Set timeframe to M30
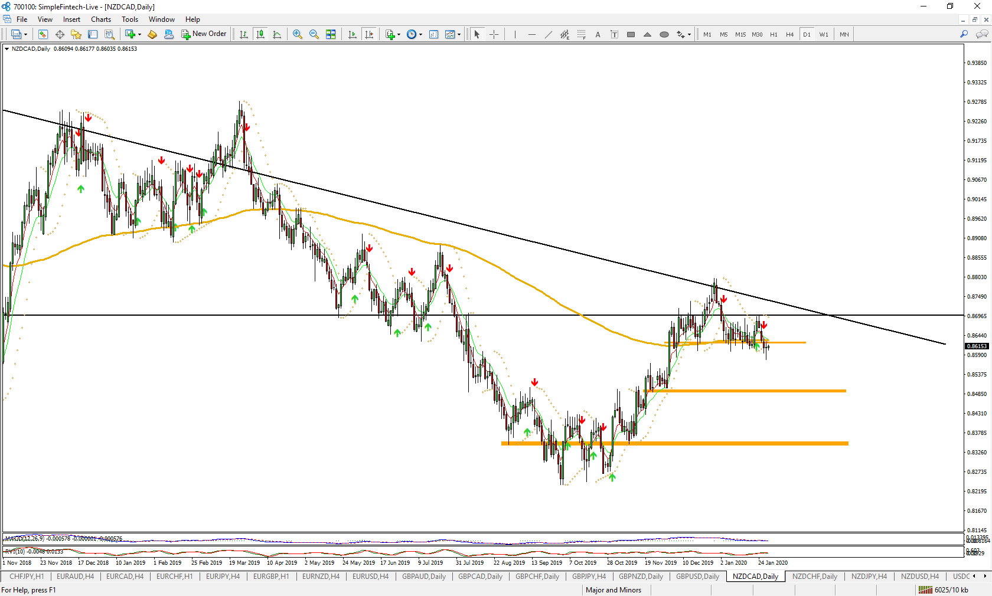This screenshot has width=992, height=596. tap(757, 34)
